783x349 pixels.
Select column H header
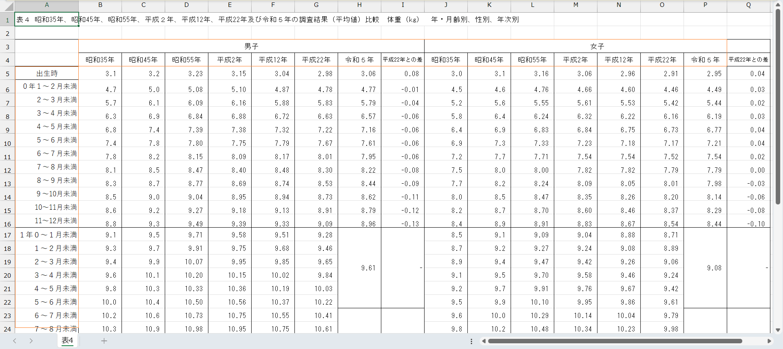(x=359, y=5)
